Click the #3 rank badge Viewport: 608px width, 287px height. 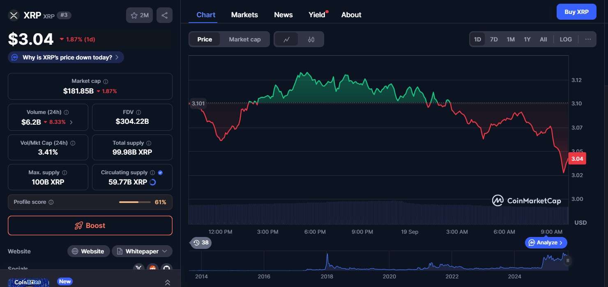[64, 15]
